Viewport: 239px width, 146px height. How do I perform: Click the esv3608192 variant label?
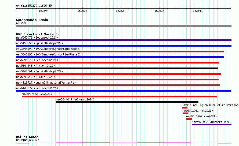(48, 49)
